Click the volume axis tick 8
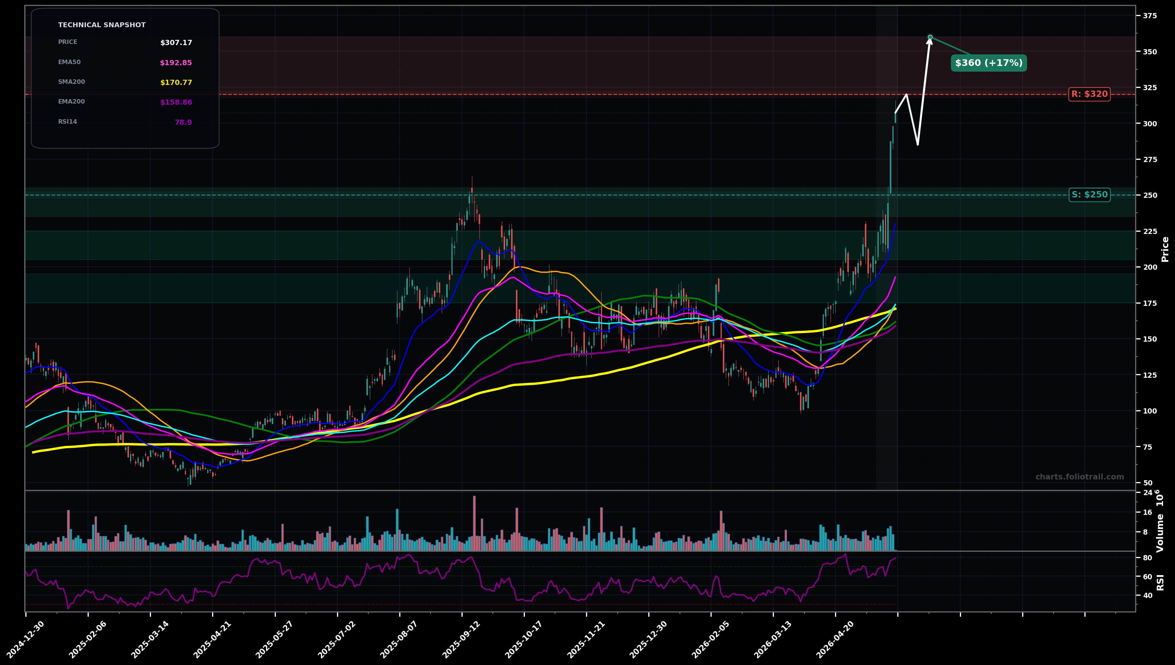Image resolution: width=1175 pixels, height=665 pixels. tap(1145, 532)
